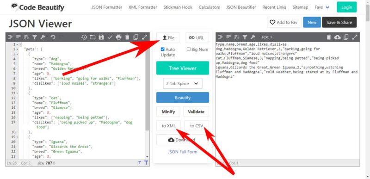Enable the Big Num checkbox
The image size is (370, 179).
pyautogui.click(x=189, y=49)
